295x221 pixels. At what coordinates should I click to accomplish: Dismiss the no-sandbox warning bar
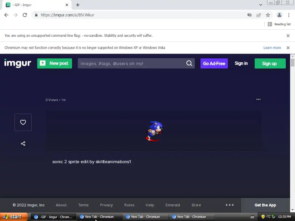[288, 36]
